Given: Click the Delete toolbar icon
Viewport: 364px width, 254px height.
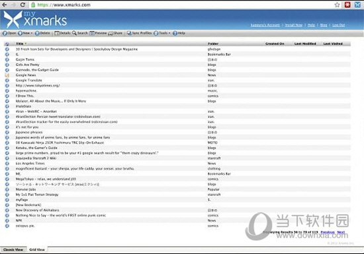Looking at the screenshot, I should pos(37,33).
